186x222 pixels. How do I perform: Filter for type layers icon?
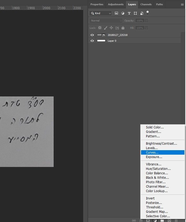click(129, 13)
